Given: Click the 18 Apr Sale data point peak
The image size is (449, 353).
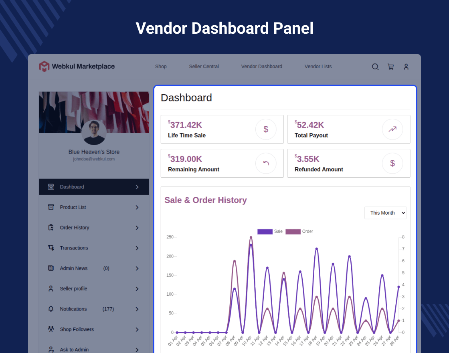Looking at the screenshot, I should point(316,249).
